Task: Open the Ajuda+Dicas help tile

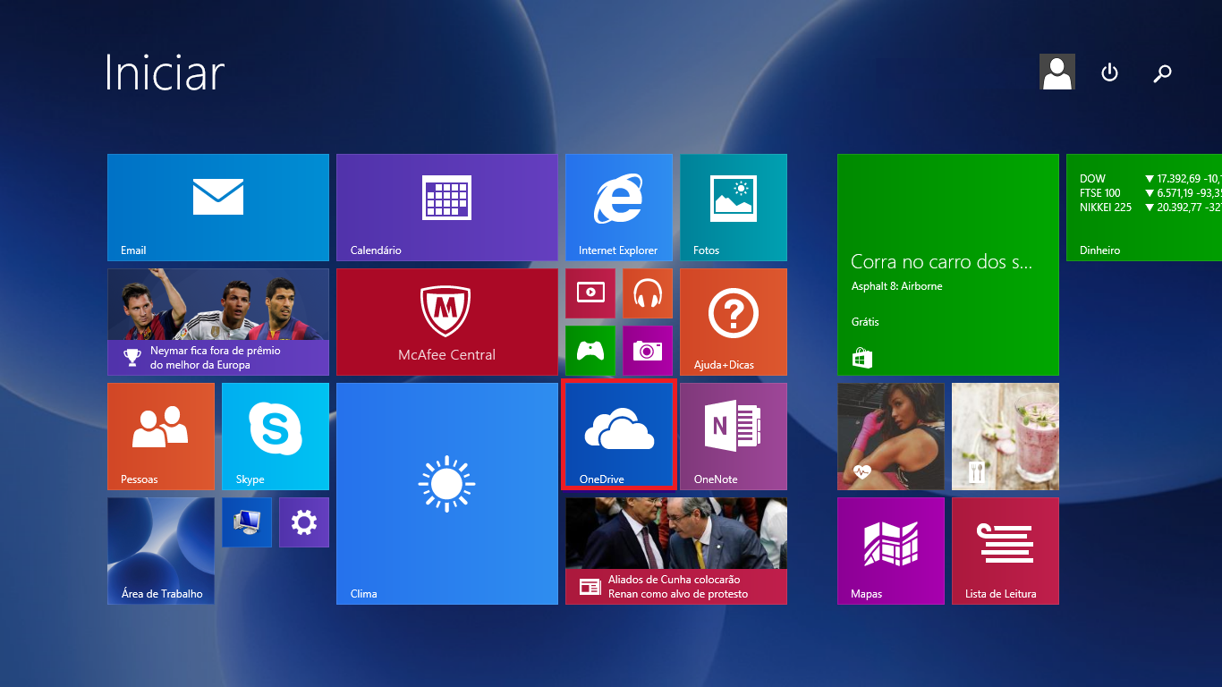Action: click(x=733, y=321)
